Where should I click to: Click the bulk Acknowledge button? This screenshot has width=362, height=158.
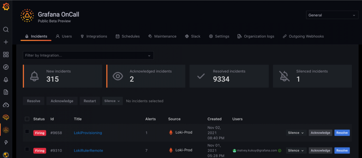(x=62, y=101)
